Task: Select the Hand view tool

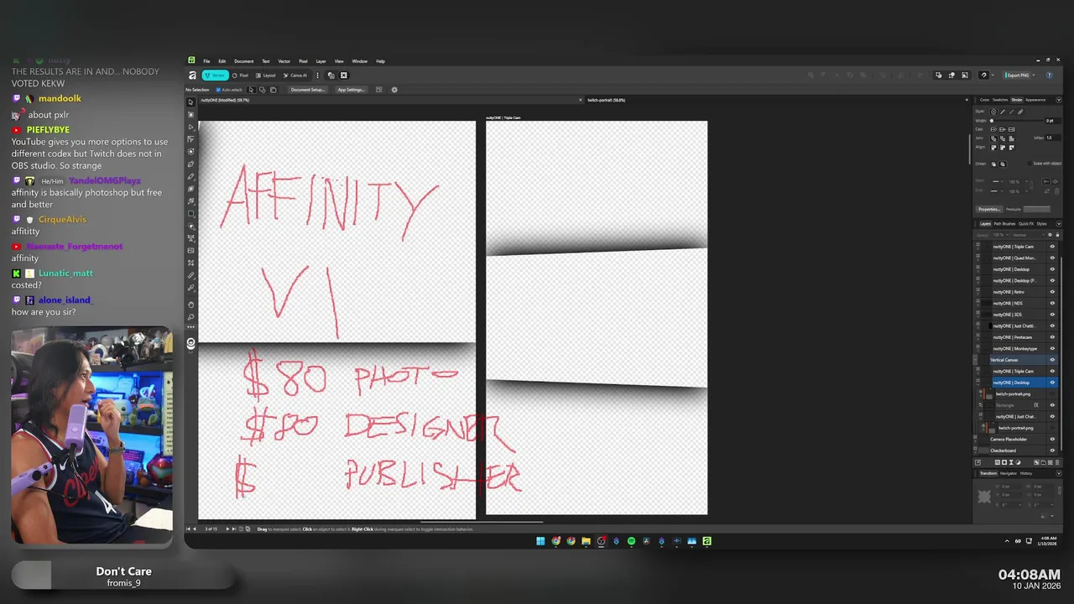Action: [x=190, y=305]
